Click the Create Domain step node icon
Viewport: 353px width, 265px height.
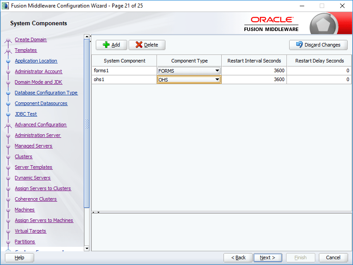pyautogui.click(x=8, y=40)
